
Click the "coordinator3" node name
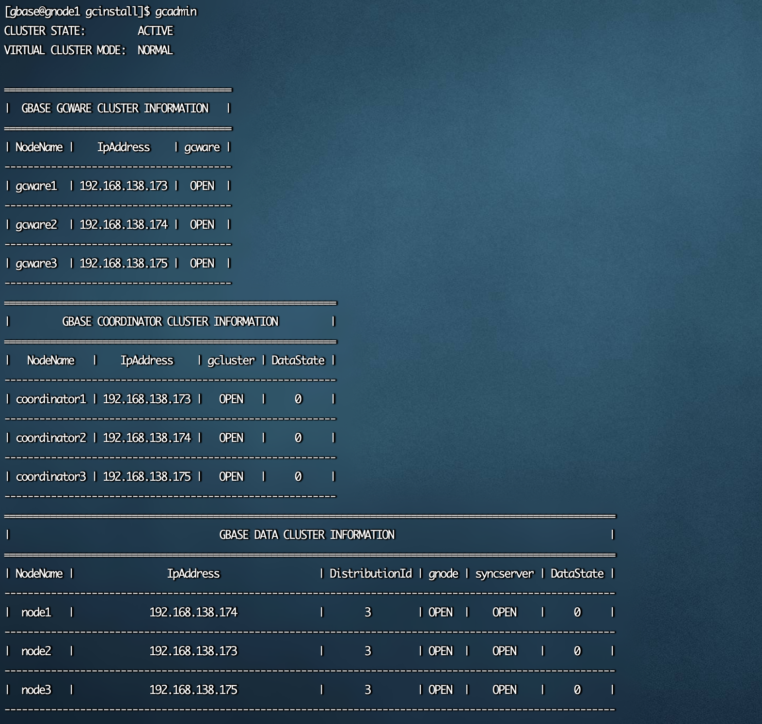pyautogui.click(x=51, y=477)
